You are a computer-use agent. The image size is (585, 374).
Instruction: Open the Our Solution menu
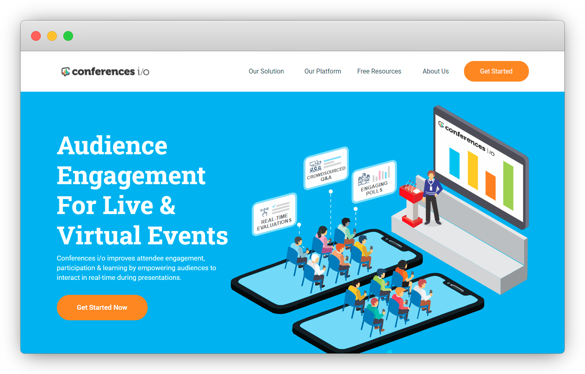coord(266,71)
